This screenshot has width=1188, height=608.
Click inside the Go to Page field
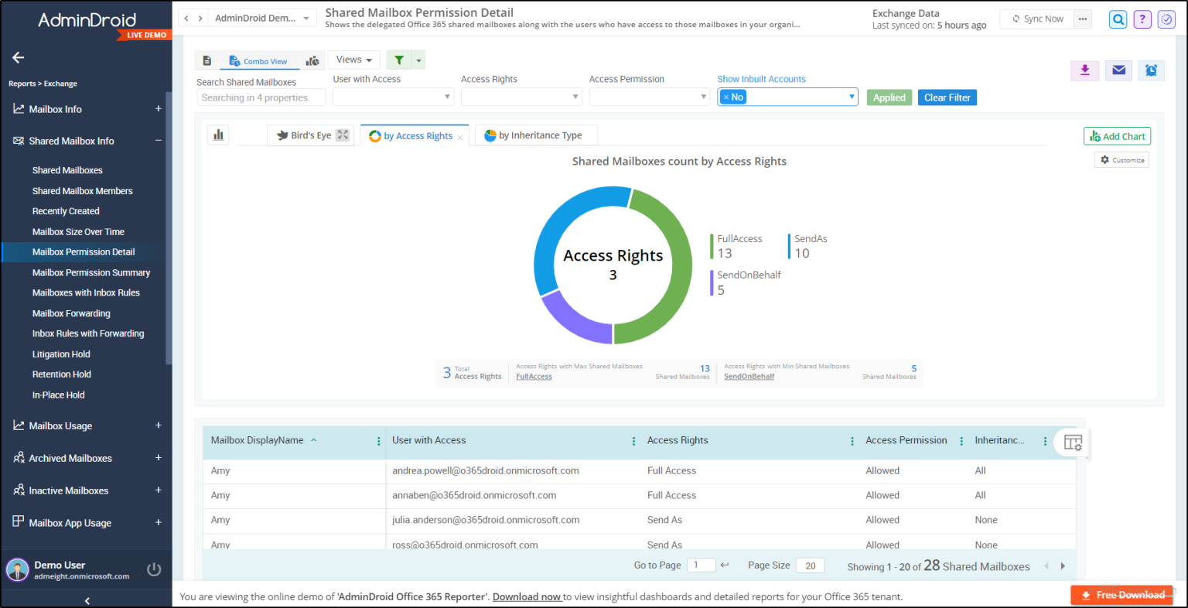click(x=701, y=565)
